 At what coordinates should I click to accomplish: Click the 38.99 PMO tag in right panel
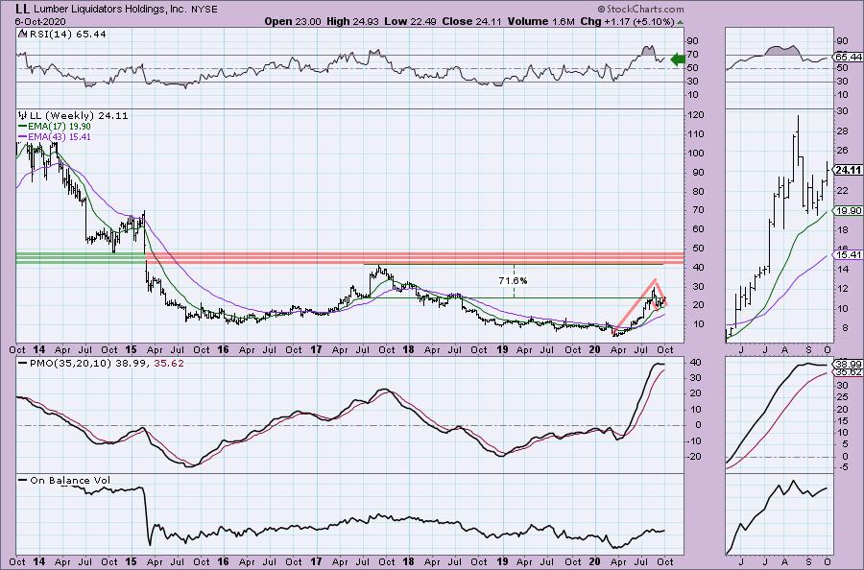pos(848,364)
